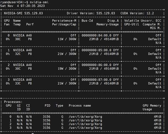Image resolution: width=168 pixels, height=134 pixels.
Task: Click the Memory-Usage column header
Action: (107, 24)
